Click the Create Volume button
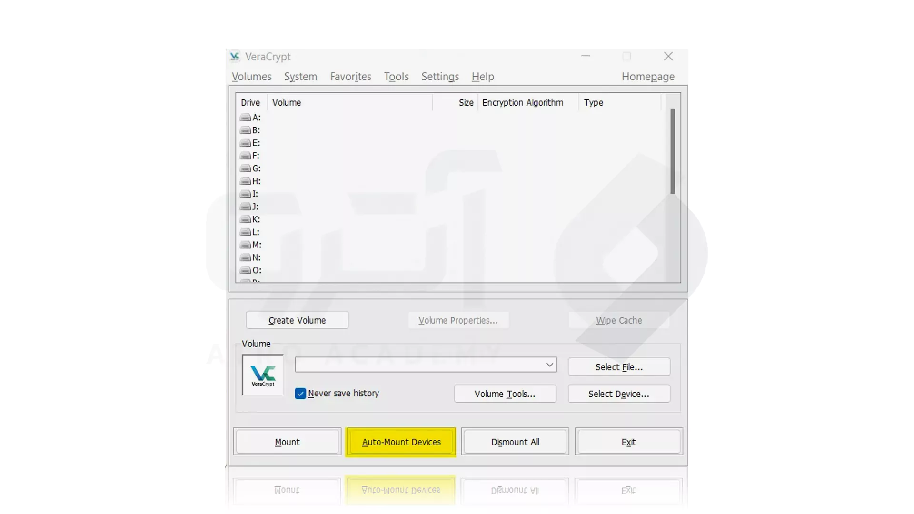Viewport: 914px width, 514px height. click(297, 320)
